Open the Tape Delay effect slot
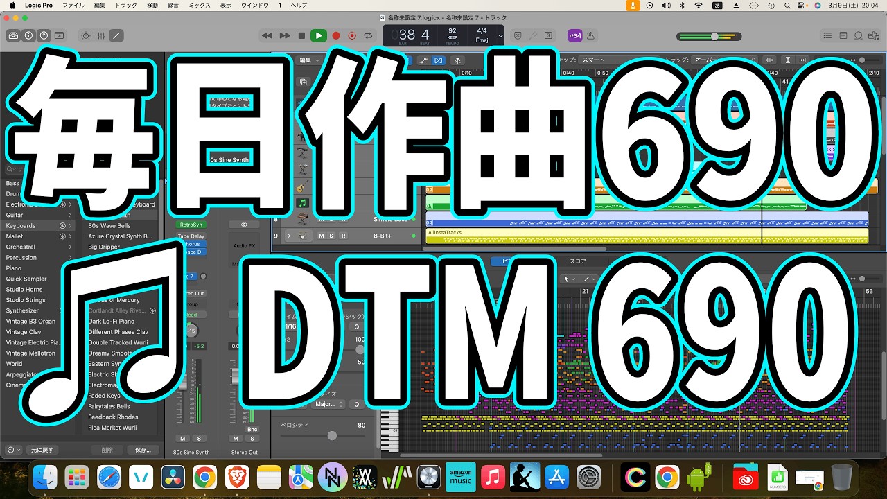The height and width of the screenshot is (499, 887). tap(191, 236)
